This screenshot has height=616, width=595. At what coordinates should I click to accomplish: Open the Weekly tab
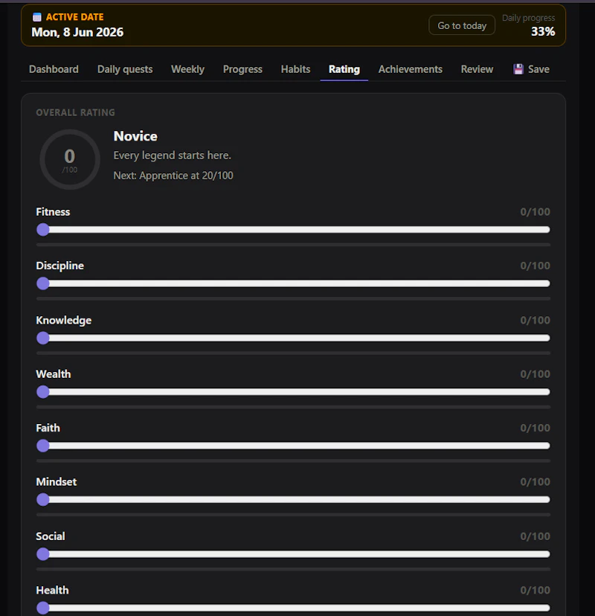(187, 69)
